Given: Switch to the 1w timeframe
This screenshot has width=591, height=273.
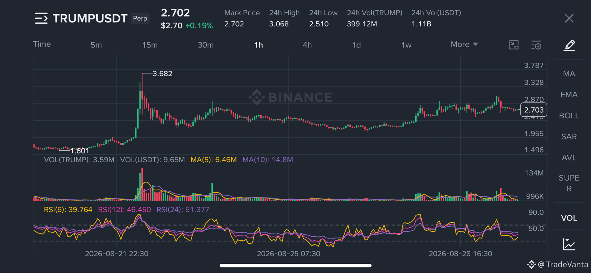Looking at the screenshot, I should [406, 45].
